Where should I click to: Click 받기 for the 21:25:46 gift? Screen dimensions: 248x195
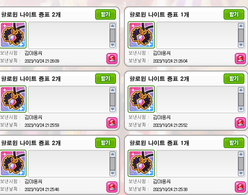click(x=106, y=143)
